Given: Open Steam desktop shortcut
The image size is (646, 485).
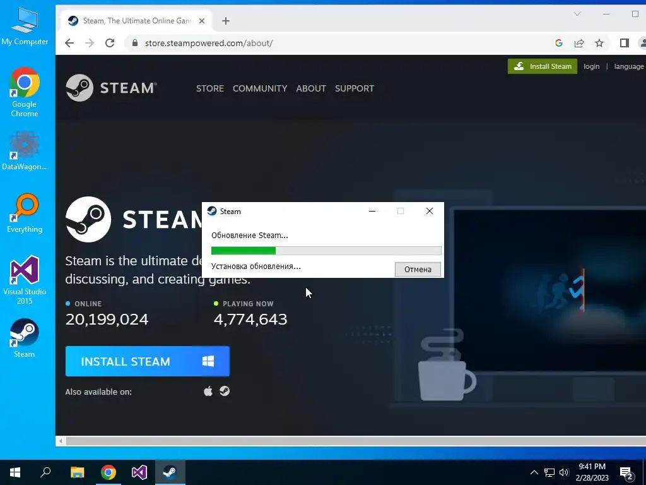Looking at the screenshot, I should (25, 338).
